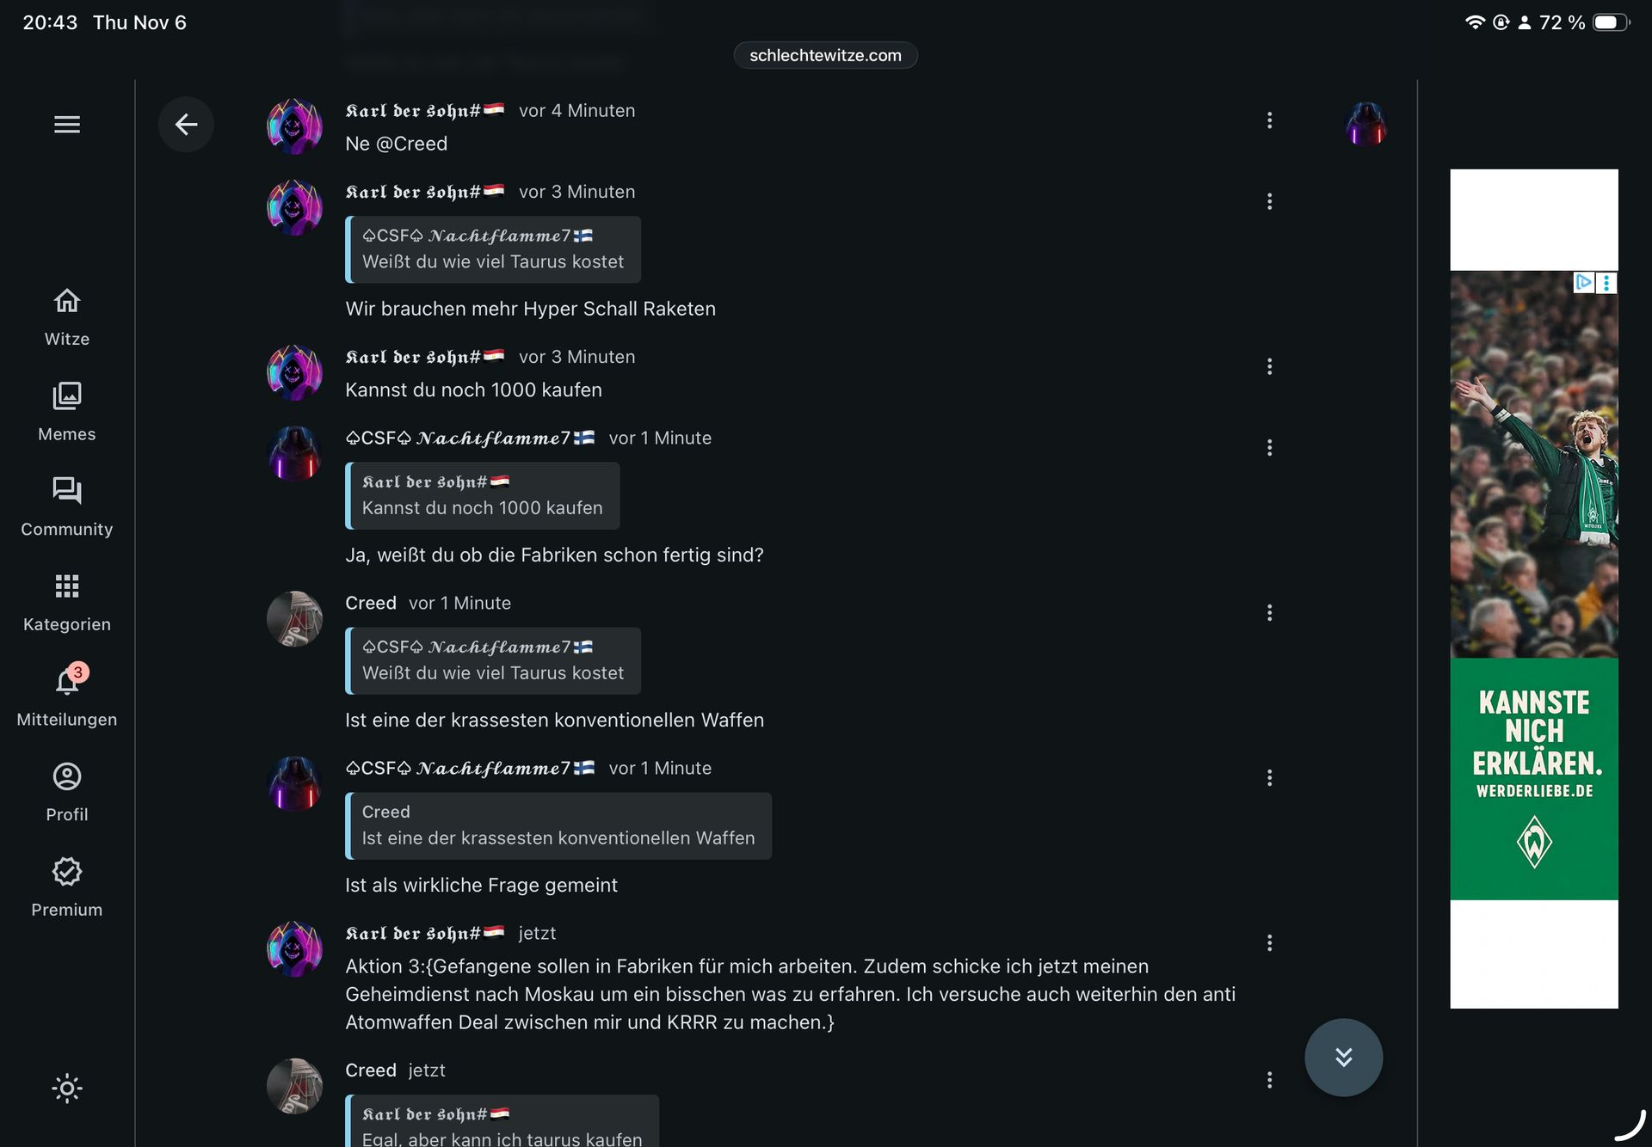The height and width of the screenshot is (1147, 1652).
Task: Open the Memes section
Action: (67, 412)
